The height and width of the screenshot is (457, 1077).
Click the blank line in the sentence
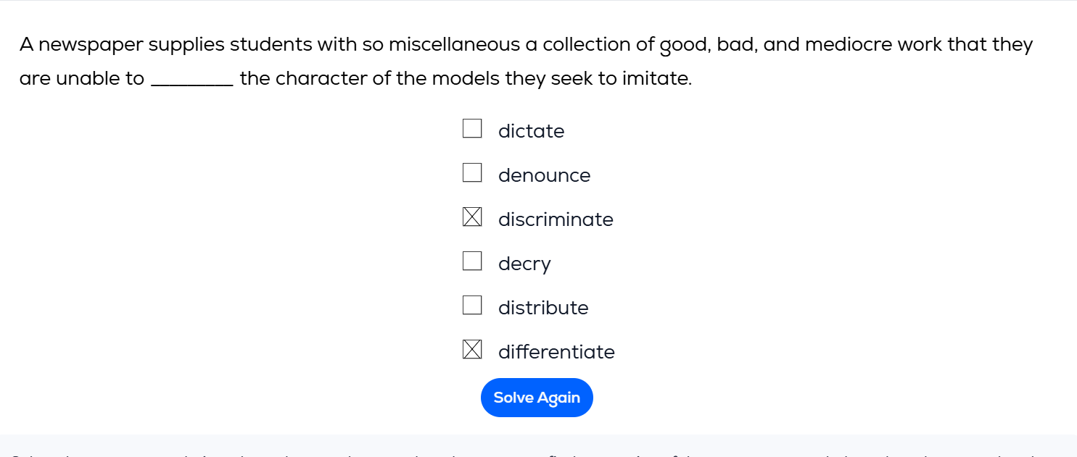point(191,80)
